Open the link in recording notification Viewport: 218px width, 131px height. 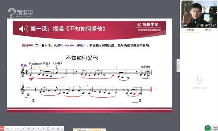tap(94, 130)
